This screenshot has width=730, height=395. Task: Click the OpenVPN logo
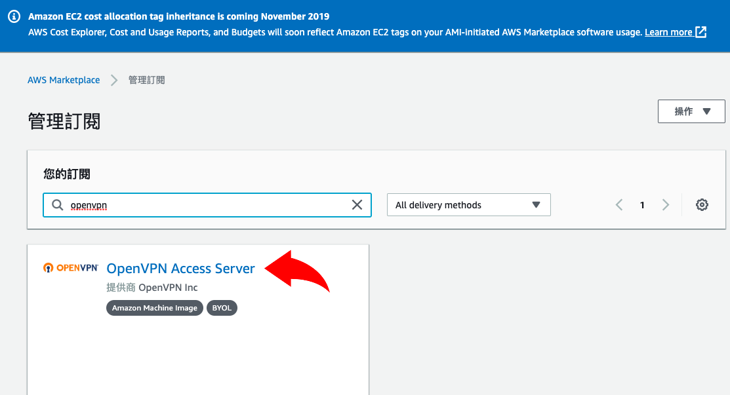pyautogui.click(x=71, y=268)
